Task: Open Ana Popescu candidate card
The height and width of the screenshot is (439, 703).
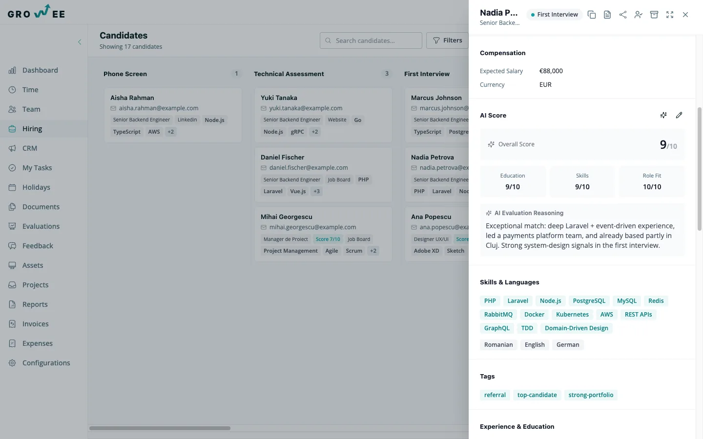Action: (437, 234)
